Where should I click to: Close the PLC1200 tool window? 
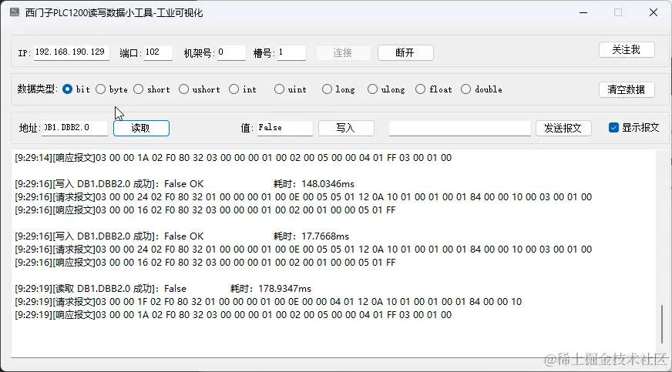(x=654, y=12)
